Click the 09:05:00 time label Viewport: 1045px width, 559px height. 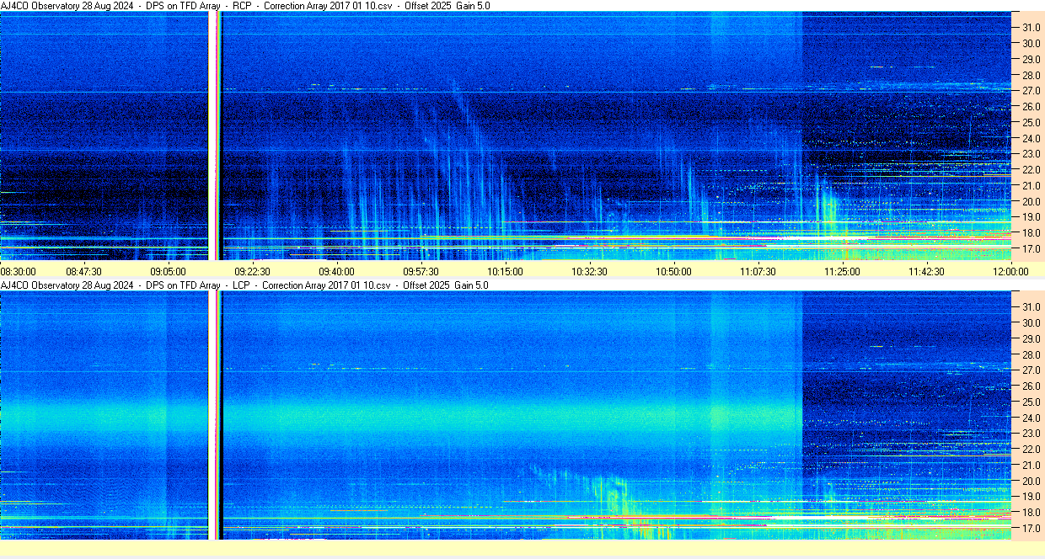coord(169,272)
